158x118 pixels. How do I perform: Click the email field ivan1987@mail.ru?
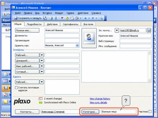(133, 30)
